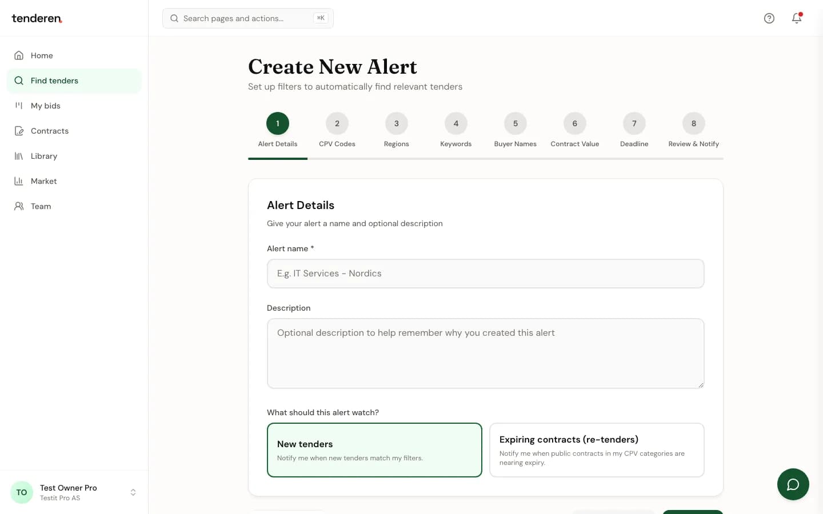Expand the account switcher chevron
The width and height of the screenshot is (823, 514).
tap(133, 492)
